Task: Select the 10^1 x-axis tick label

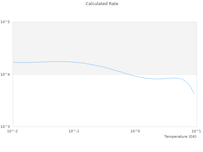Action: pos(196,131)
